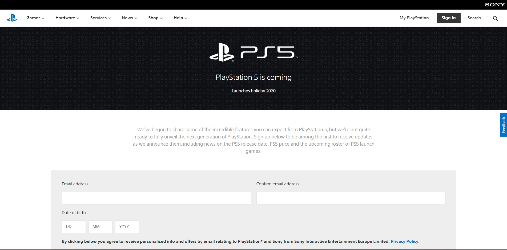Click the YYYY year of birth field

[127, 227]
